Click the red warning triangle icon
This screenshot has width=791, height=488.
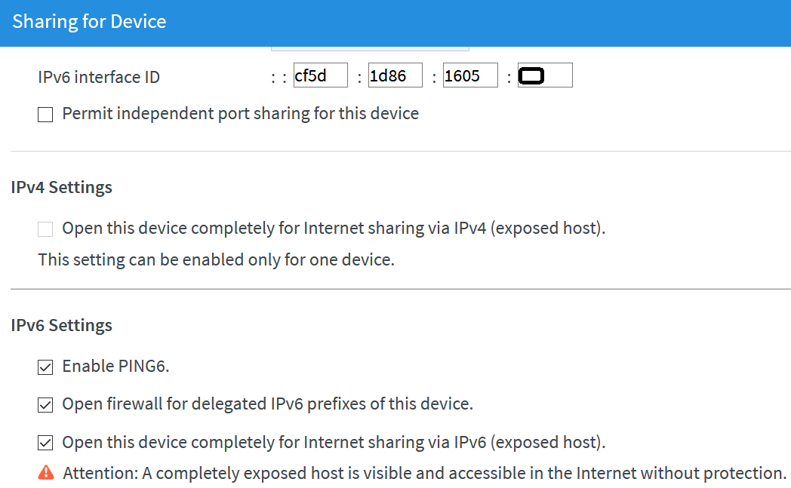point(46,473)
